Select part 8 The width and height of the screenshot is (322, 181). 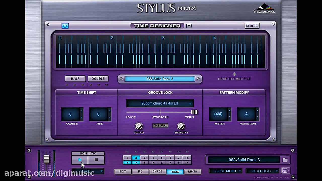point(187,158)
